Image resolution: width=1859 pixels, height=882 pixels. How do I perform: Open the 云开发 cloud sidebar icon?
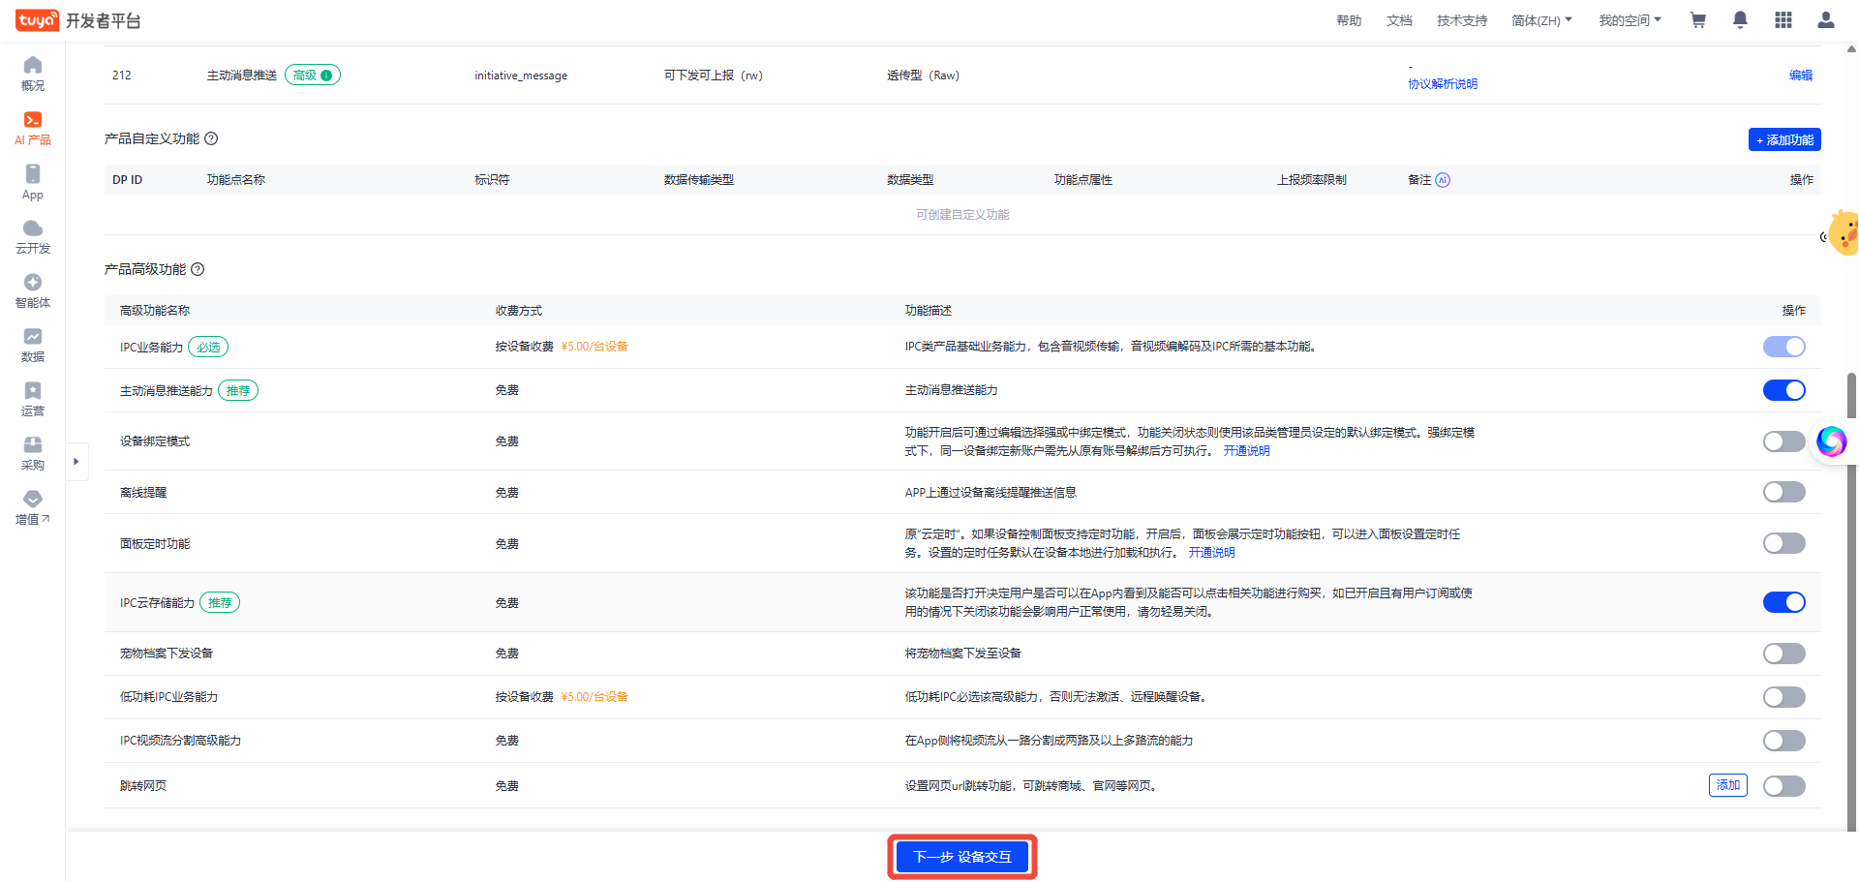(x=33, y=235)
